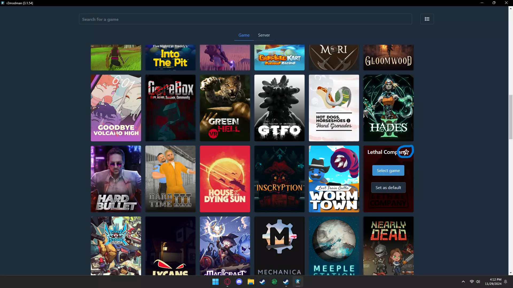Expand system tray hidden icons chevron

click(x=463, y=282)
